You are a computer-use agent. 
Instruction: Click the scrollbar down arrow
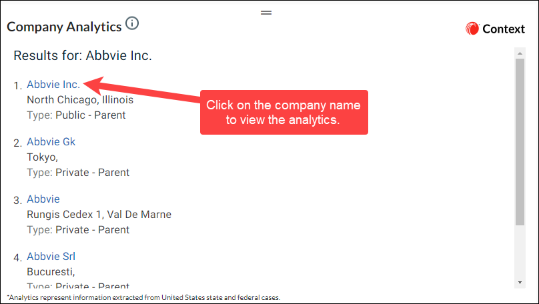(520, 283)
